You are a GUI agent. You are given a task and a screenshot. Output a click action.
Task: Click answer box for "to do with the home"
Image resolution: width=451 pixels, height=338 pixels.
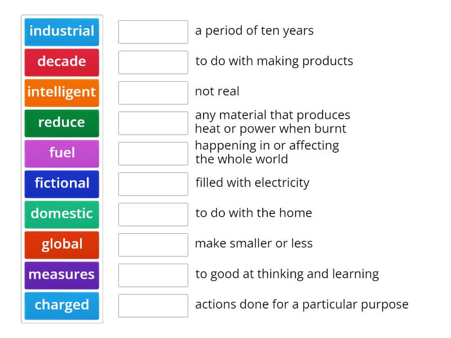153,214
